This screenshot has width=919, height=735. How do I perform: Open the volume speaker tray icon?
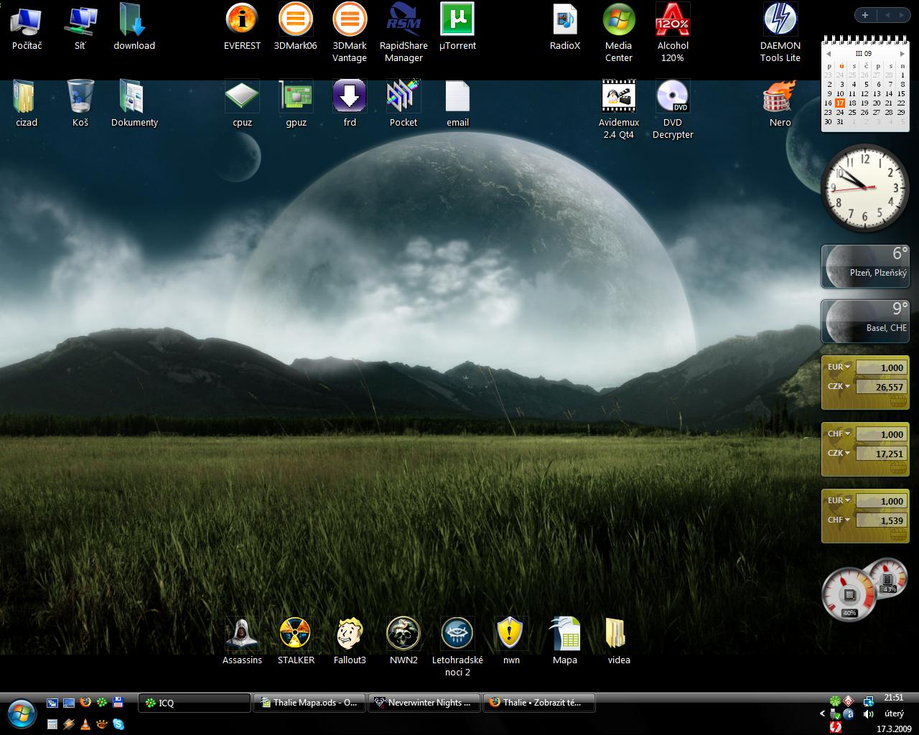[868, 714]
